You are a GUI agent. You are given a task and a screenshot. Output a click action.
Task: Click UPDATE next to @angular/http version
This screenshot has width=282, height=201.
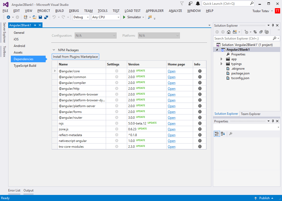(x=140, y=88)
